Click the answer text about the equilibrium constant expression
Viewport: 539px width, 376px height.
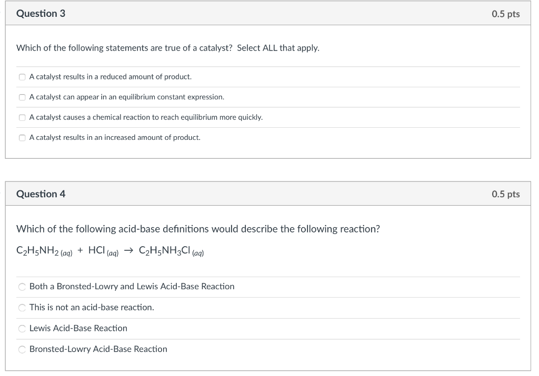[126, 97]
